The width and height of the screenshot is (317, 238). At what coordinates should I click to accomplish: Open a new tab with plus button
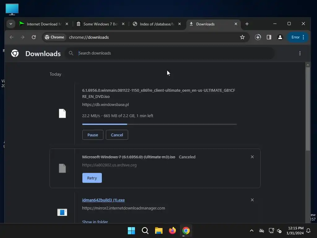coord(247,24)
